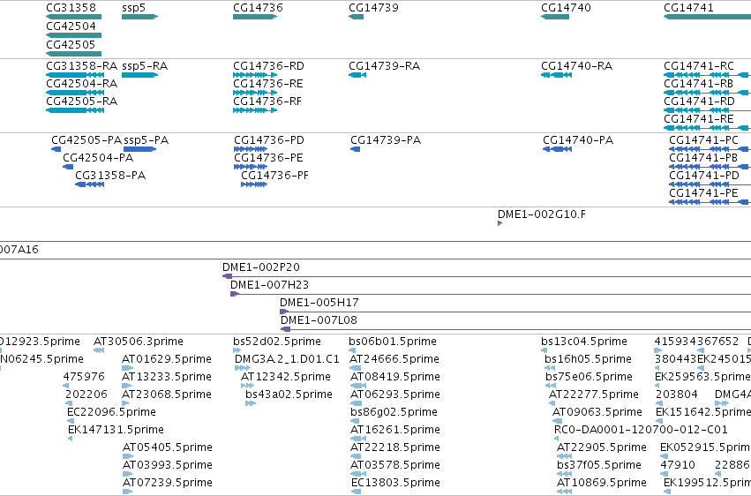Click protein label CG14741-PE
Viewport: 751px width, 496px height.
click(x=703, y=193)
